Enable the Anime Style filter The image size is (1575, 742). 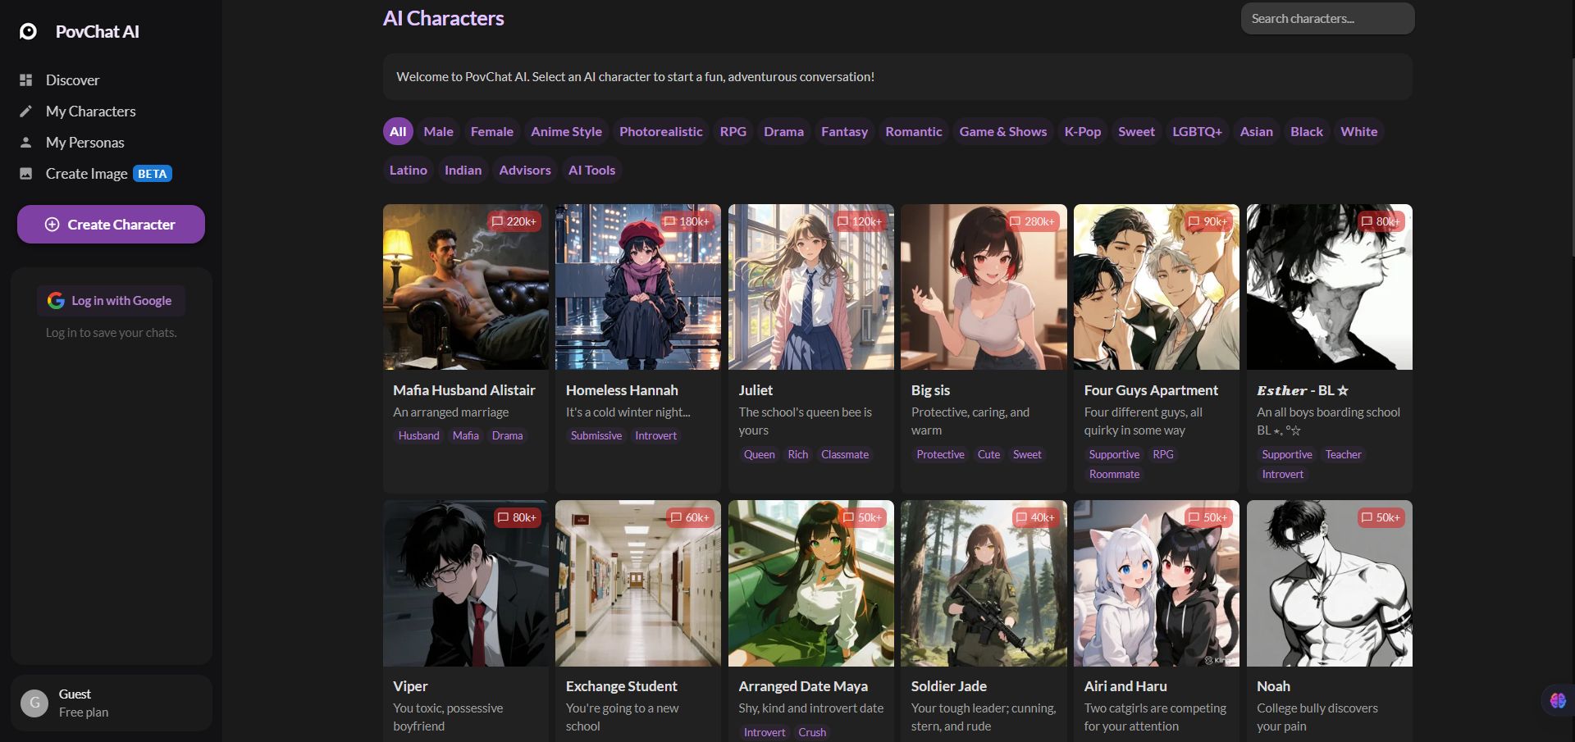click(x=566, y=131)
